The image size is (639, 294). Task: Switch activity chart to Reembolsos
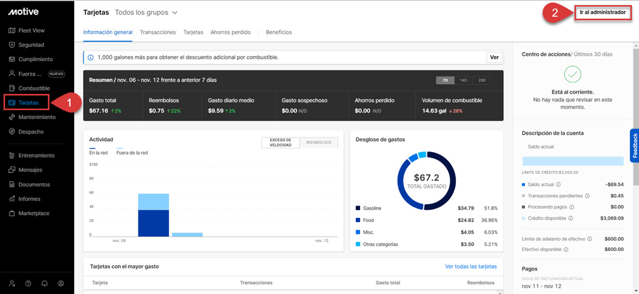pyautogui.click(x=319, y=143)
